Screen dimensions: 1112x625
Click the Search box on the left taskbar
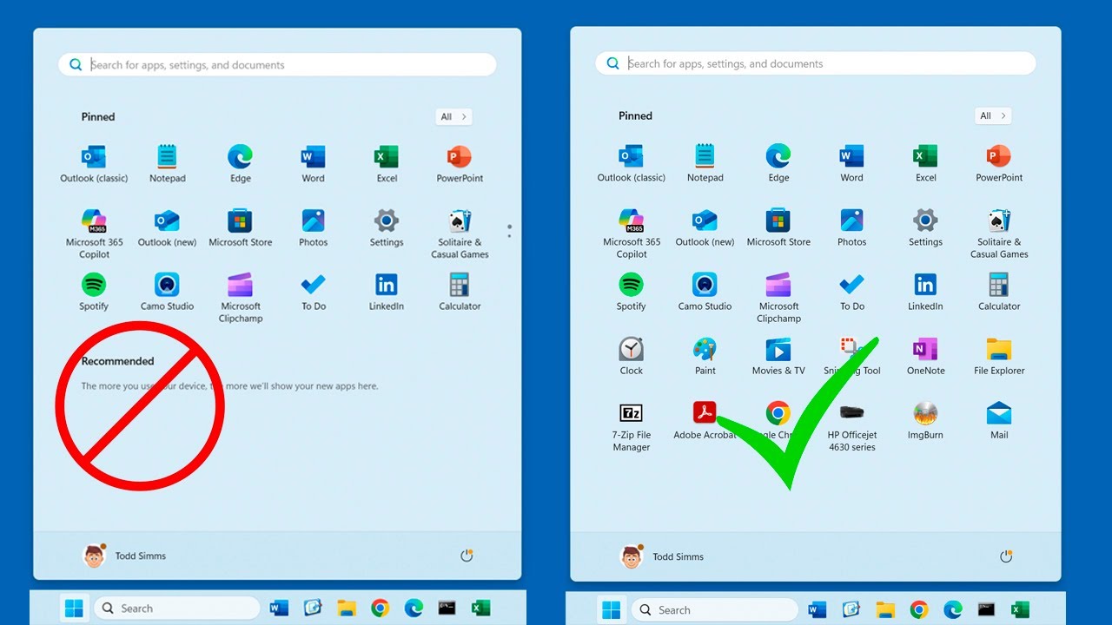pos(177,609)
